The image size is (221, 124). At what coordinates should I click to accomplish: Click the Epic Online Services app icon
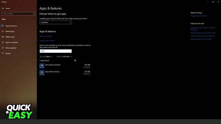[x=42, y=73]
